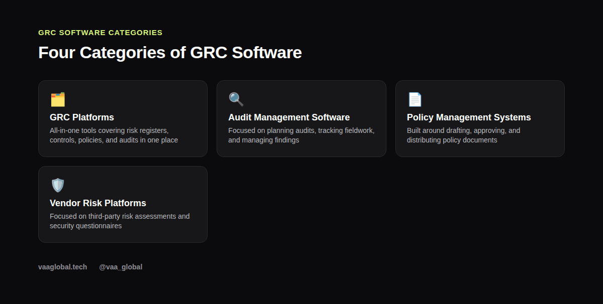603x304 pixels.
Task: Click the document page icon above Policy Management
Action: (415, 99)
